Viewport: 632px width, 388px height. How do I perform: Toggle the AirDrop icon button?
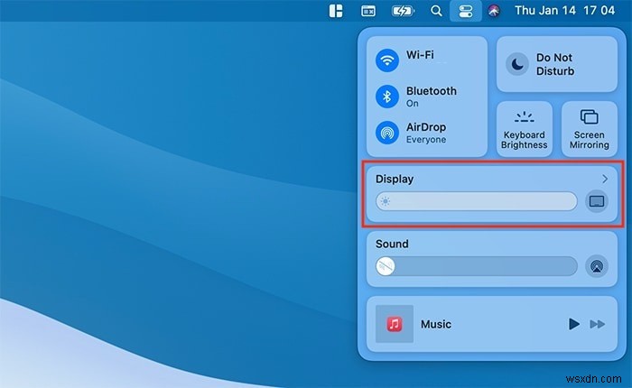[387, 133]
